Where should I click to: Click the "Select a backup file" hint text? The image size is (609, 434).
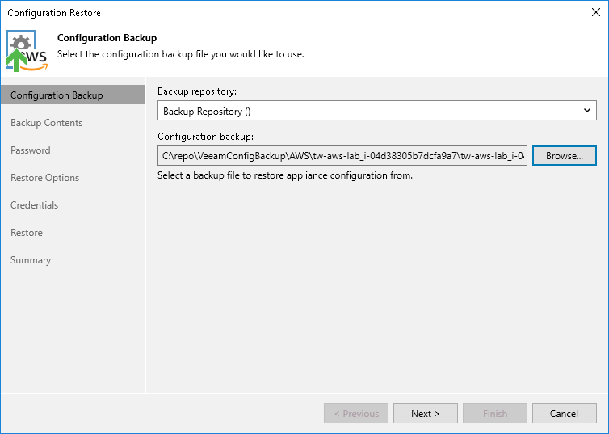click(285, 175)
